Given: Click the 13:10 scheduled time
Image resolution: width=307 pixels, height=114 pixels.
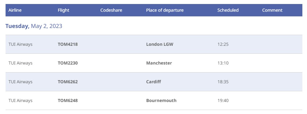Looking at the screenshot, I should tap(223, 63).
